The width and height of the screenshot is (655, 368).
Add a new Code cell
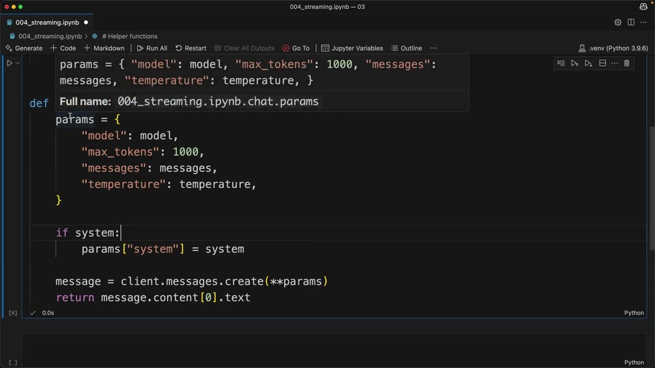coord(63,48)
